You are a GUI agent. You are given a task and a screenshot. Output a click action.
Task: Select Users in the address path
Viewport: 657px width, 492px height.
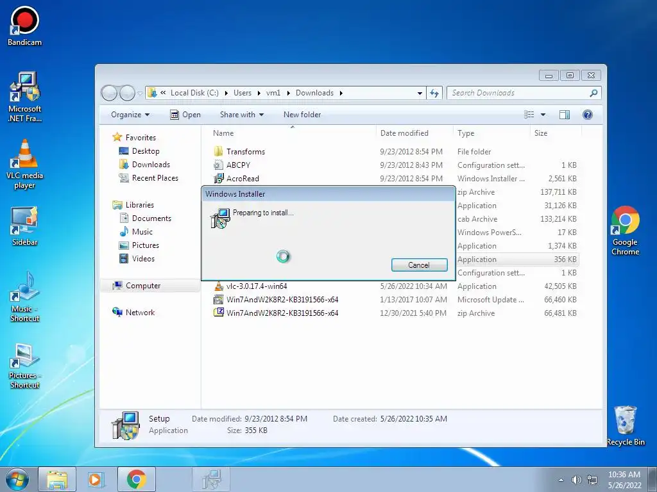243,93
